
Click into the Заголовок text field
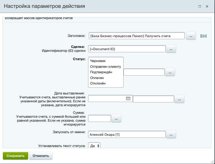pyautogui.click(x=137, y=36)
